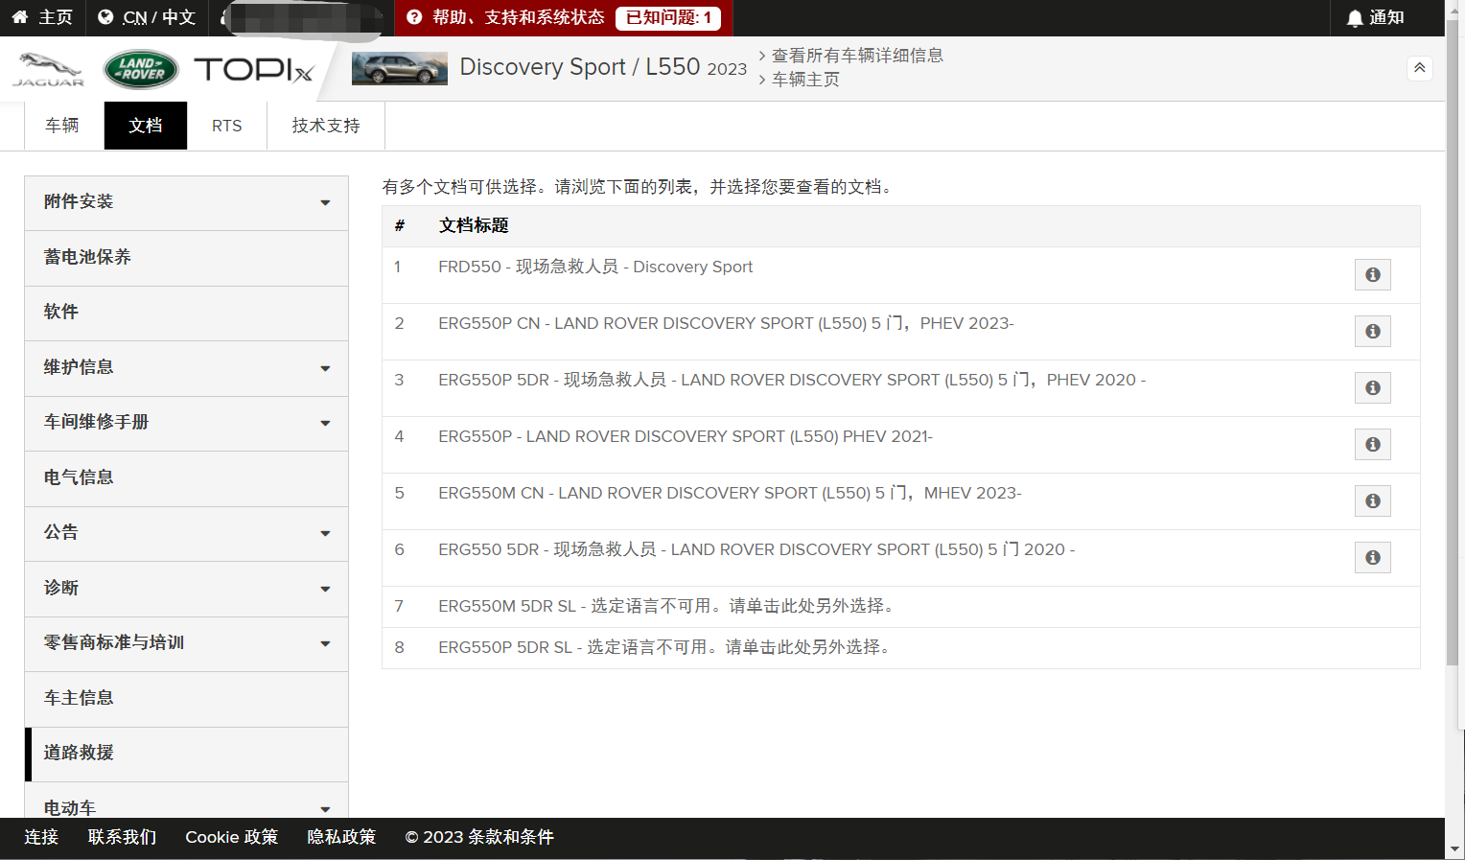Show info for ERG550 5DR 2020 document
1465x860 pixels.
(1372, 558)
